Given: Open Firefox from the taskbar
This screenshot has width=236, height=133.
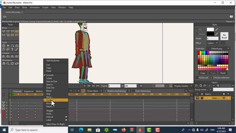Looking at the screenshot, I should tap(124, 130).
